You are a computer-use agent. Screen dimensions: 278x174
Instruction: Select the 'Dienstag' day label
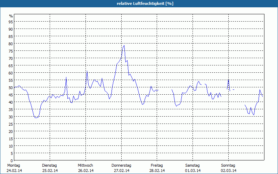(49, 165)
